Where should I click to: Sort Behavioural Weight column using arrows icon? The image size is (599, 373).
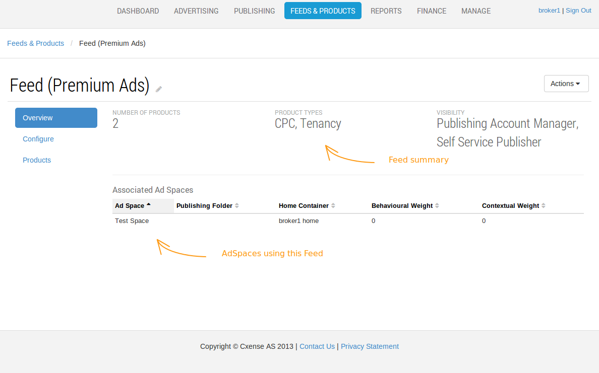click(437, 205)
